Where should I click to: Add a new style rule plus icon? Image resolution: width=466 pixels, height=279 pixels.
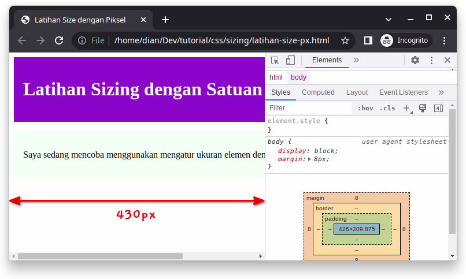point(406,108)
